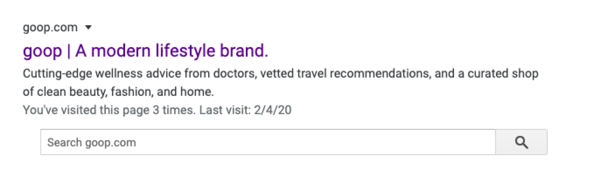Image resolution: width=594 pixels, height=169 pixels.
Task: Click 'of clean beauty, fashion, and home.' line
Action: point(118,92)
